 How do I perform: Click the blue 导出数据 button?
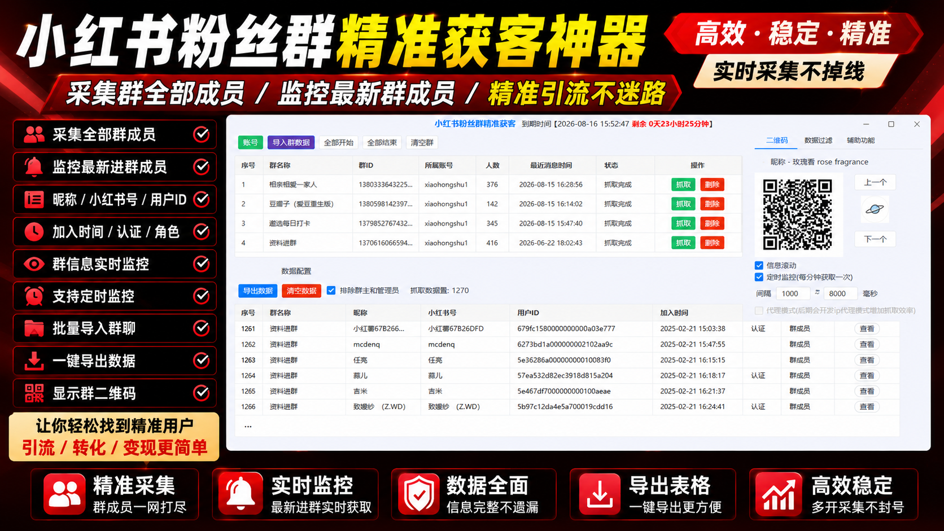(x=258, y=291)
